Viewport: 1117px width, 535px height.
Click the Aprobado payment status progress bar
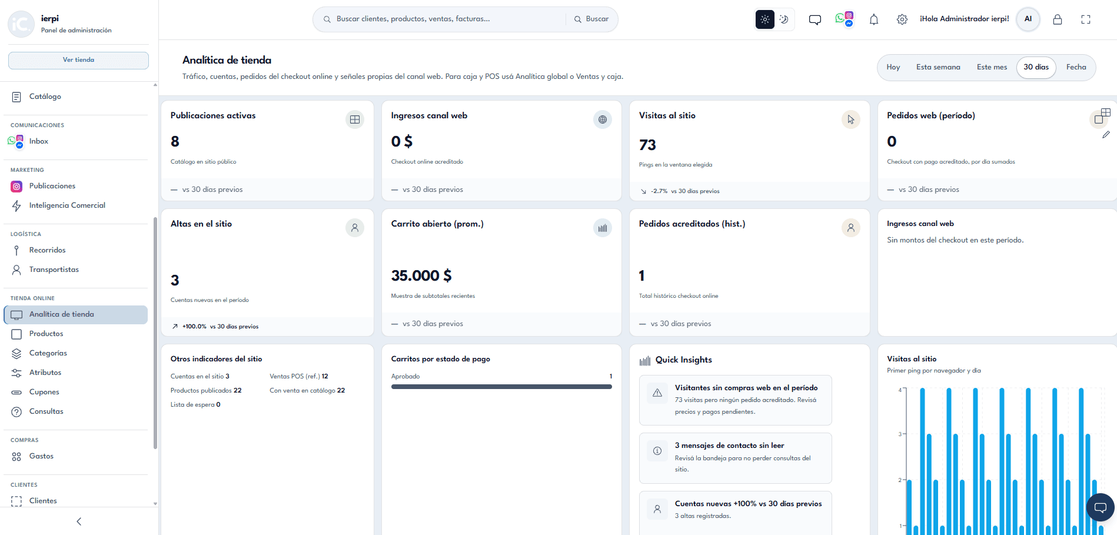coord(501,387)
